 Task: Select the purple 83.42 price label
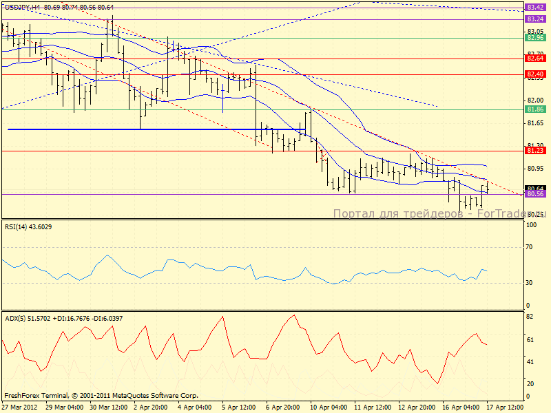535,8
